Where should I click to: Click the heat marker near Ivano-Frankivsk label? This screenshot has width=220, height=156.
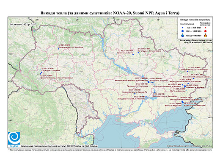[41, 74]
